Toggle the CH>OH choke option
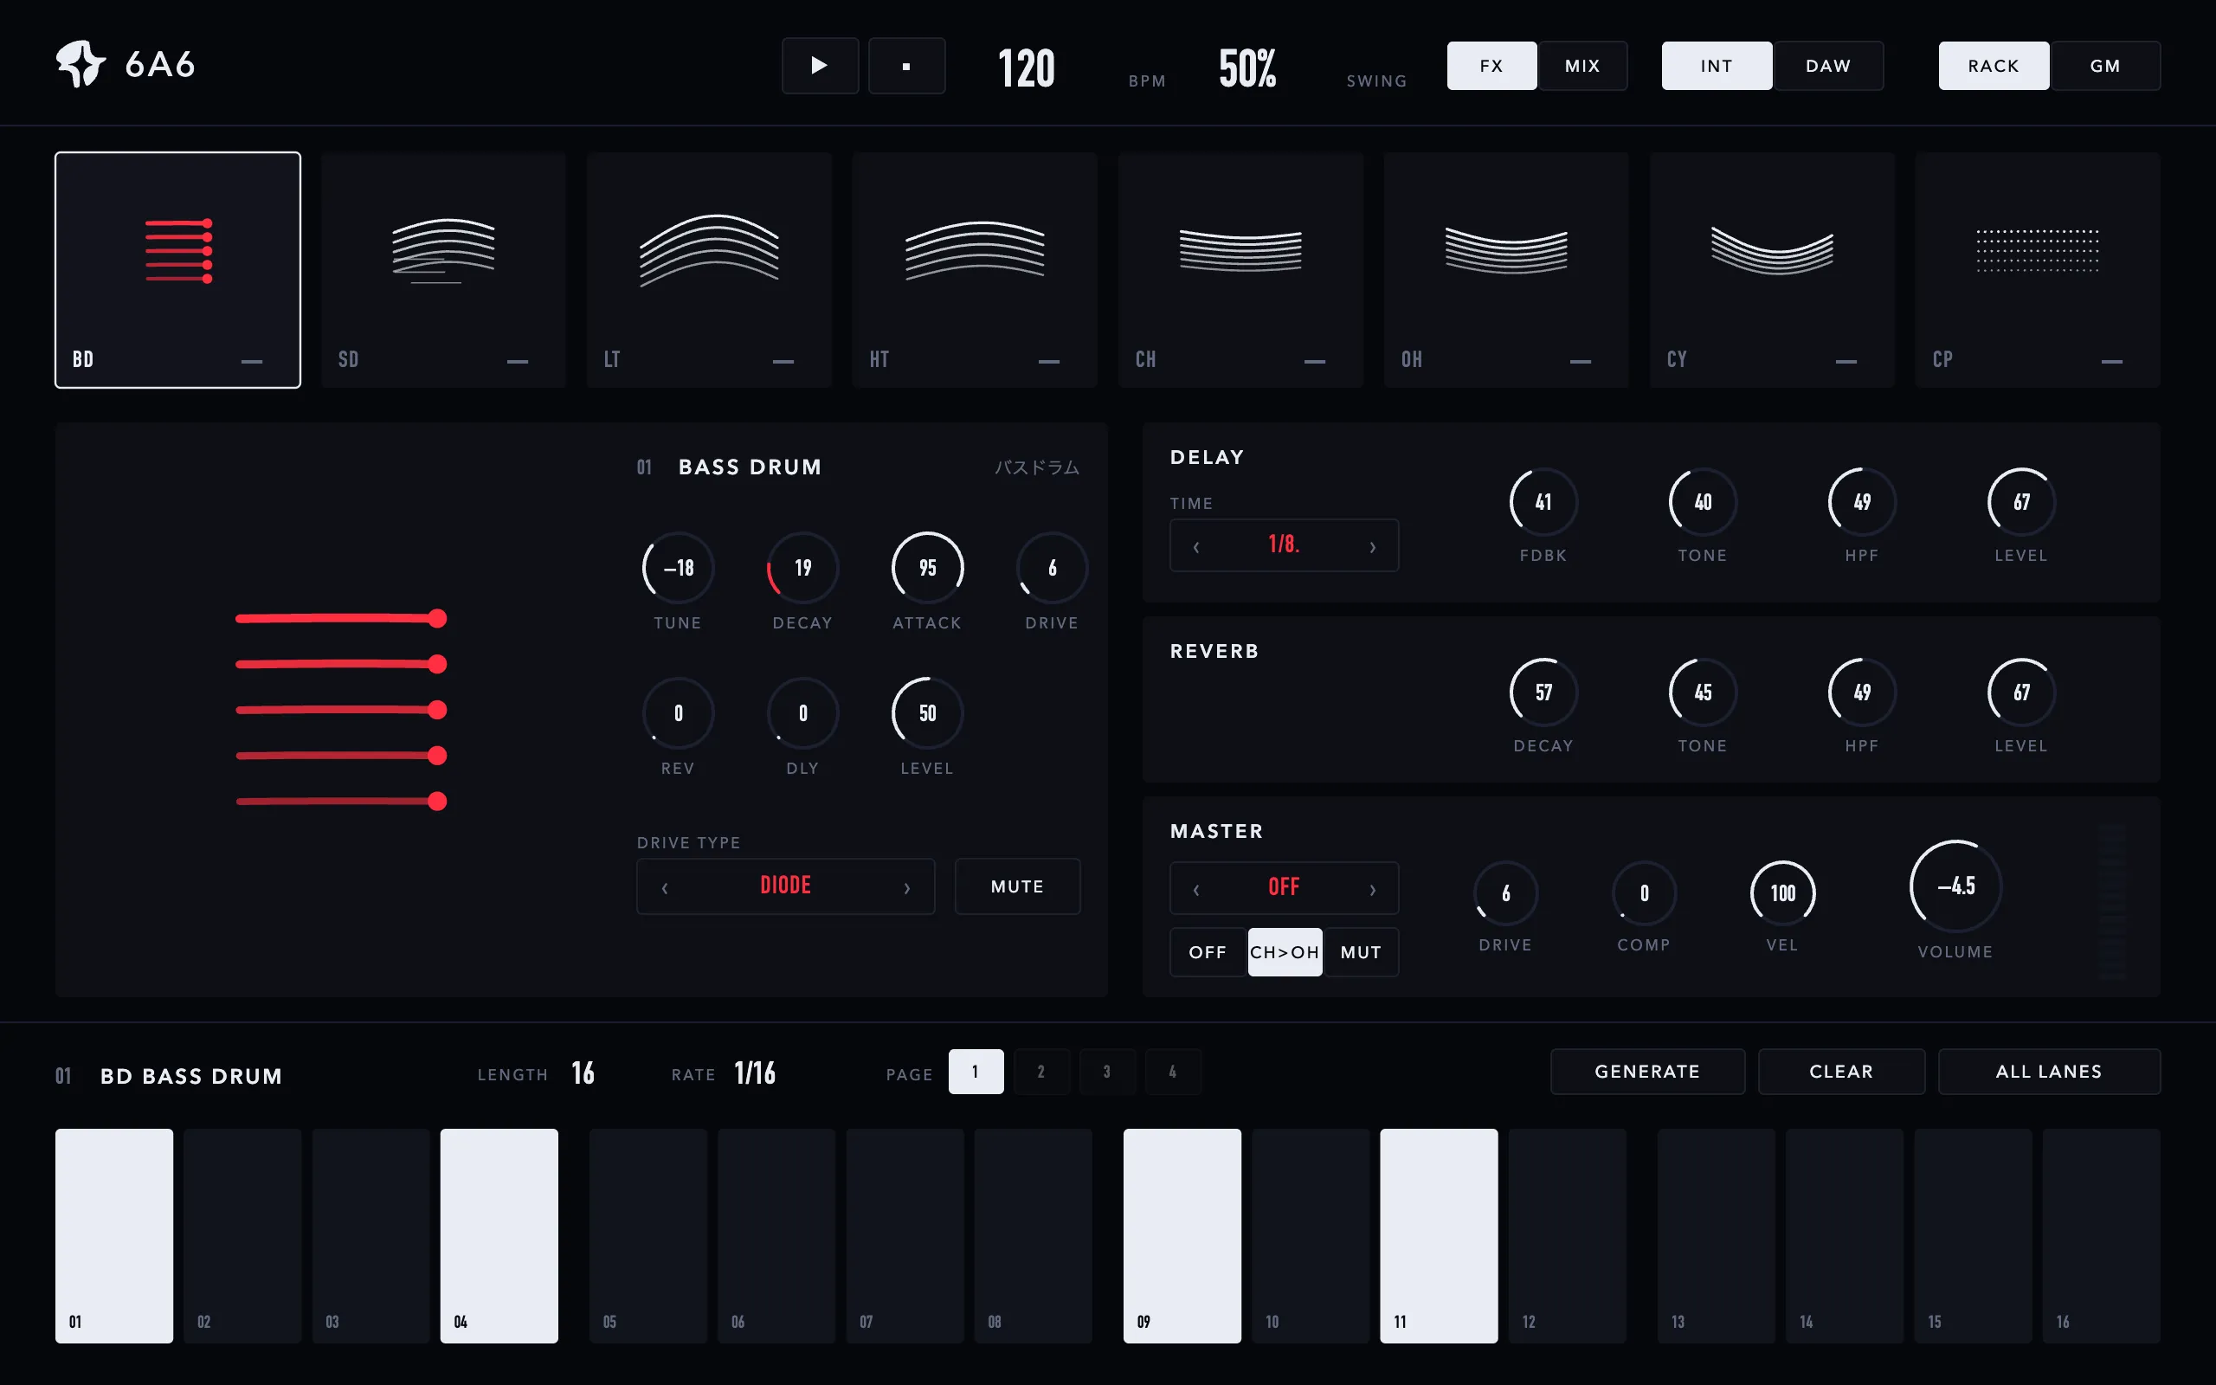The image size is (2216, 1385). click(1285, 951)
